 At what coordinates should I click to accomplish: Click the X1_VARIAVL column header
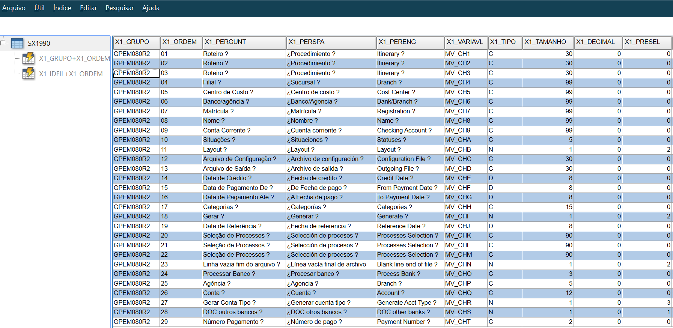[466, 42]
